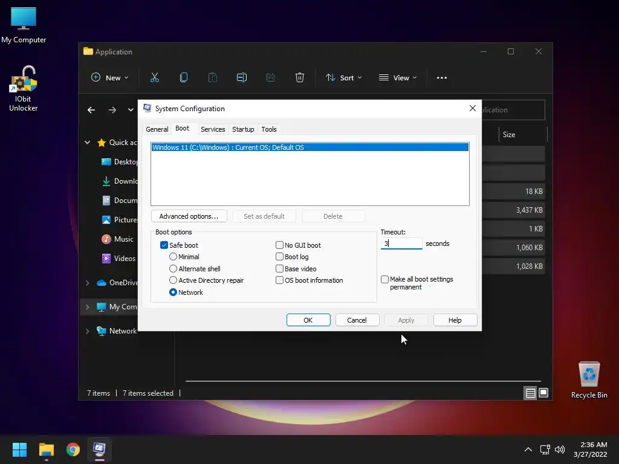The image size is (619, 464).
Task: Switch Explorer to large thumbnails view icon
Action: (x=543, y=393)
